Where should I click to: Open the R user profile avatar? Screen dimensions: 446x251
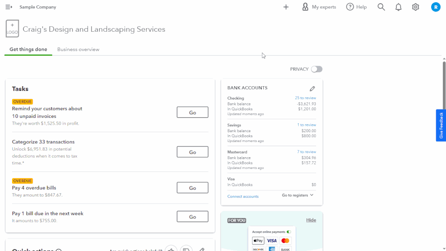coord(435,7)
